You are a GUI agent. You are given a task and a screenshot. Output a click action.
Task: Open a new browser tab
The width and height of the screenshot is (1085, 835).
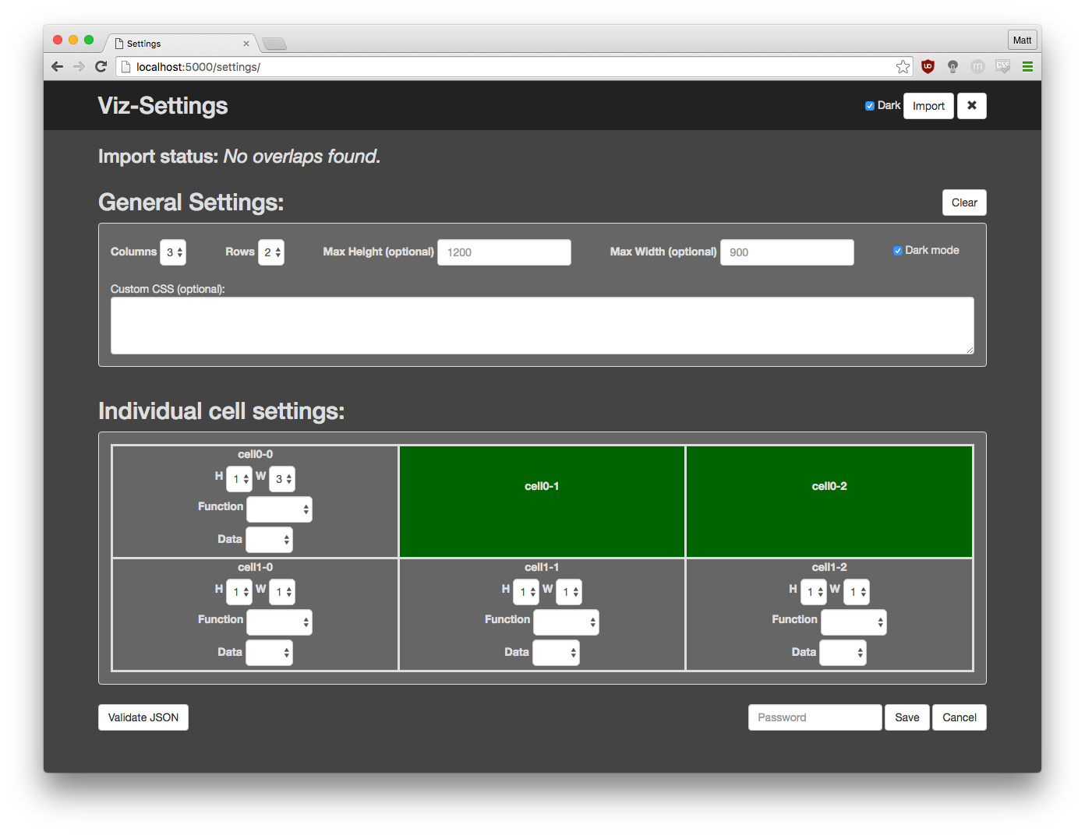tap(274, 44)
